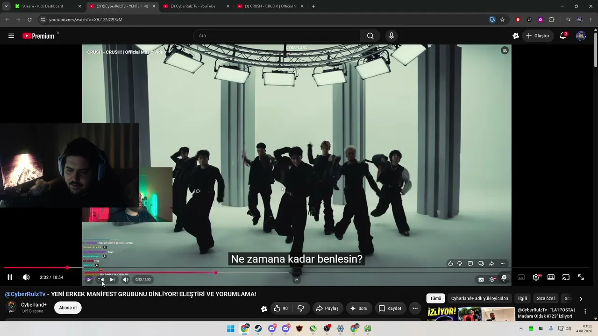Open Windows Start menu
This screenshot has width=598, height=336.
(x=230, y=329)
